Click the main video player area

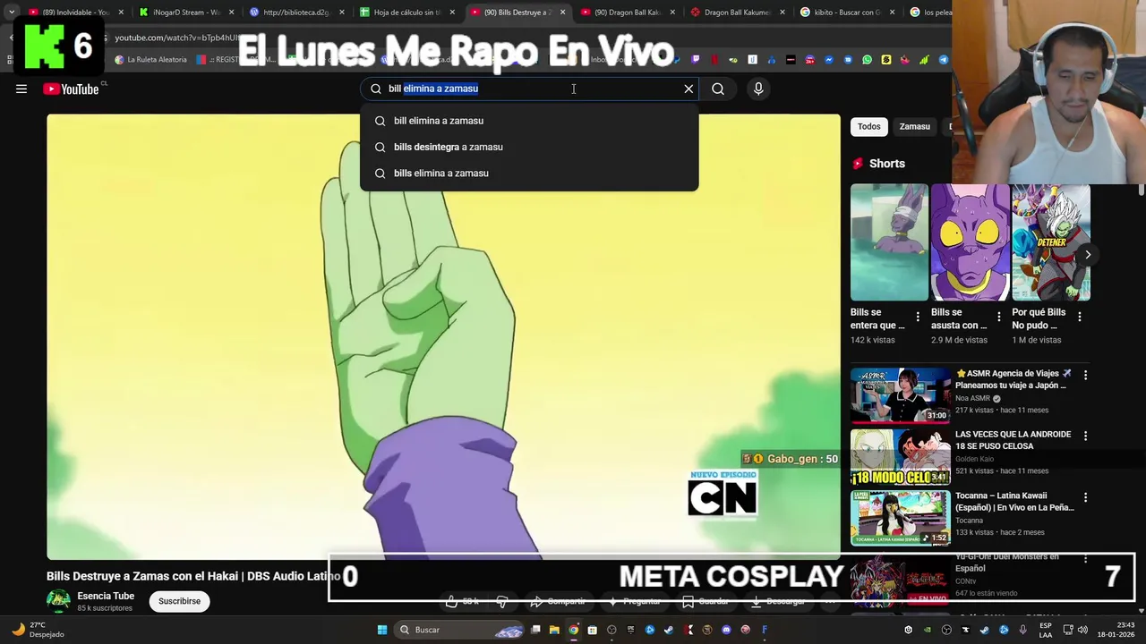pos(443,336)
